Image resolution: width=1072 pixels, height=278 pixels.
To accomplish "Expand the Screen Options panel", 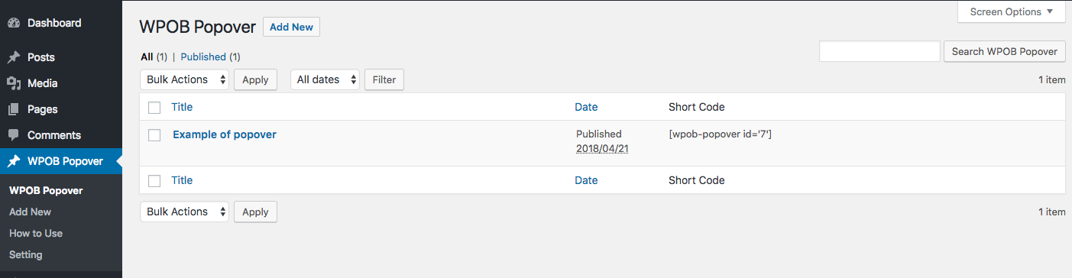I will 1012,11.
